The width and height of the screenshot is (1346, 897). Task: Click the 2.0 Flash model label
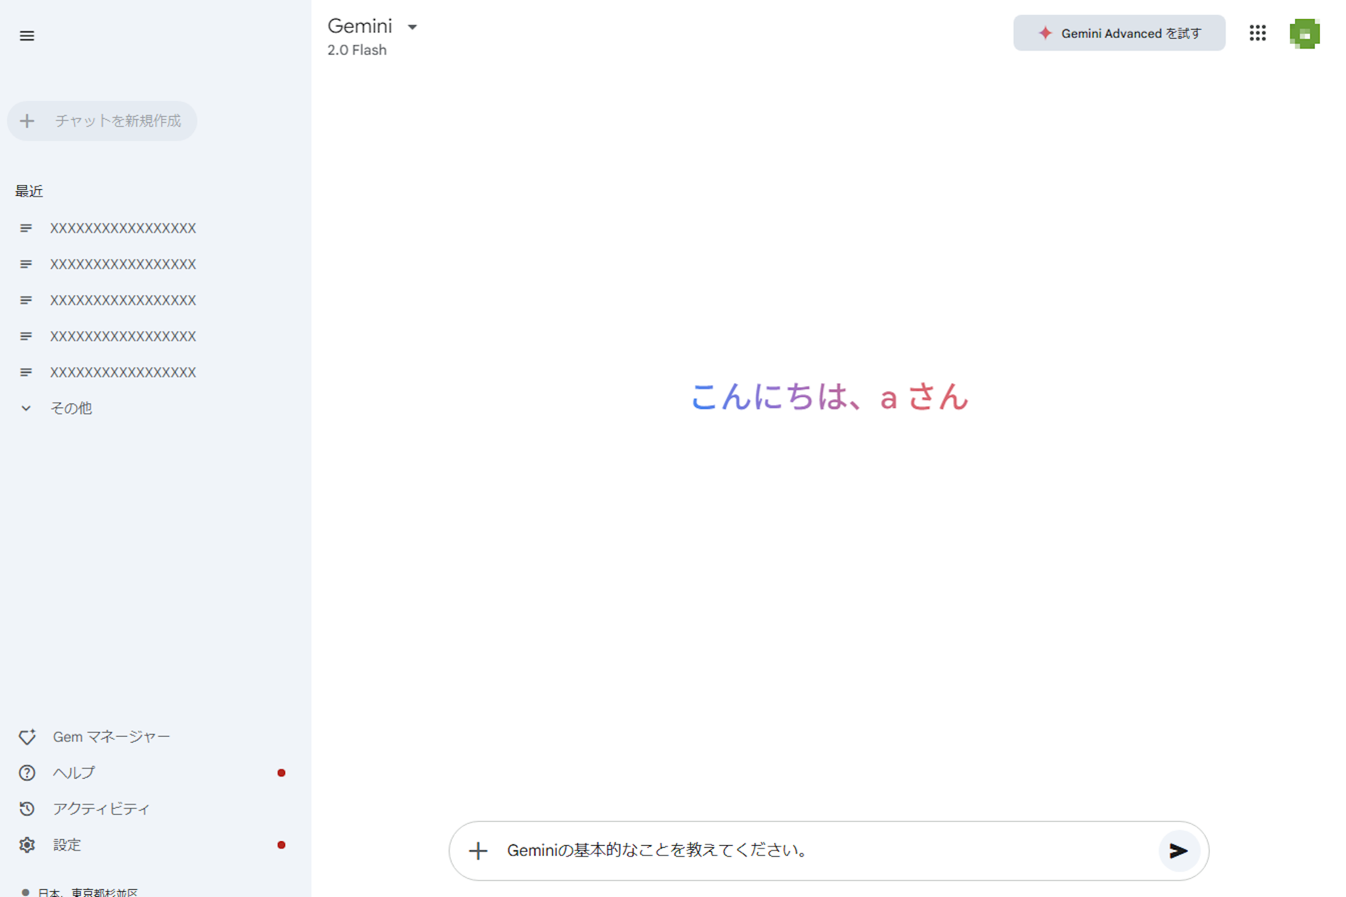pos(357,50)
